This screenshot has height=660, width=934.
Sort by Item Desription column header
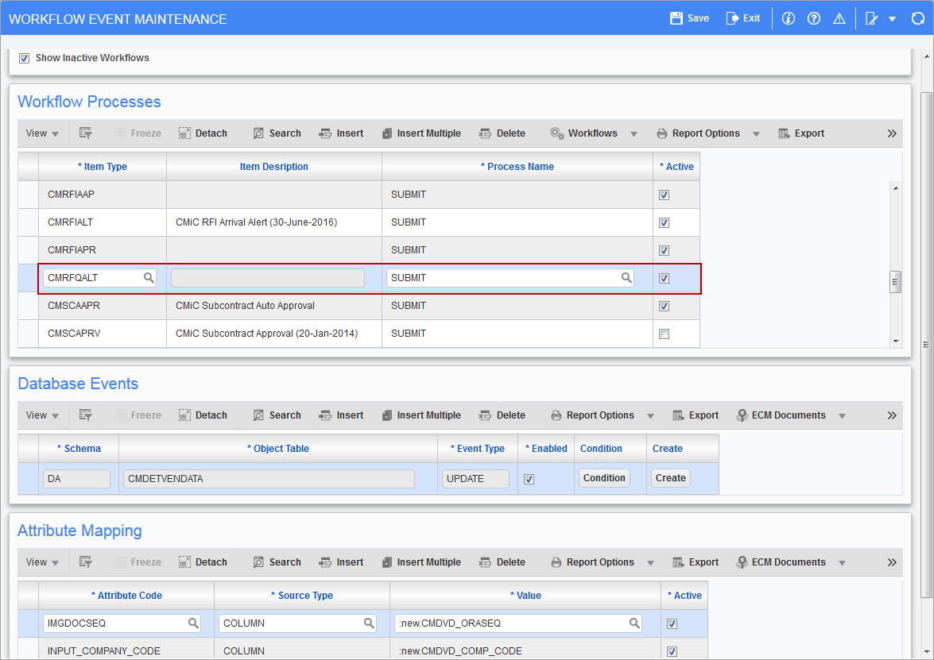click(x=274, y=167)
